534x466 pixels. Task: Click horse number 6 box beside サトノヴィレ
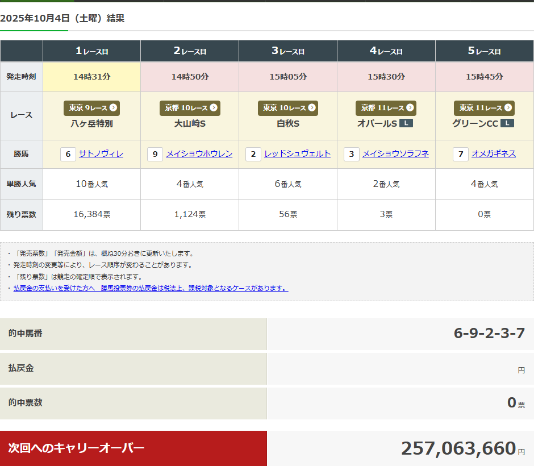point(68,154)
